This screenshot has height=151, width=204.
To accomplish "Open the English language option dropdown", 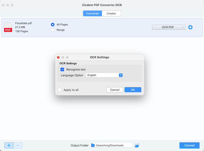I will click(104, 75).
